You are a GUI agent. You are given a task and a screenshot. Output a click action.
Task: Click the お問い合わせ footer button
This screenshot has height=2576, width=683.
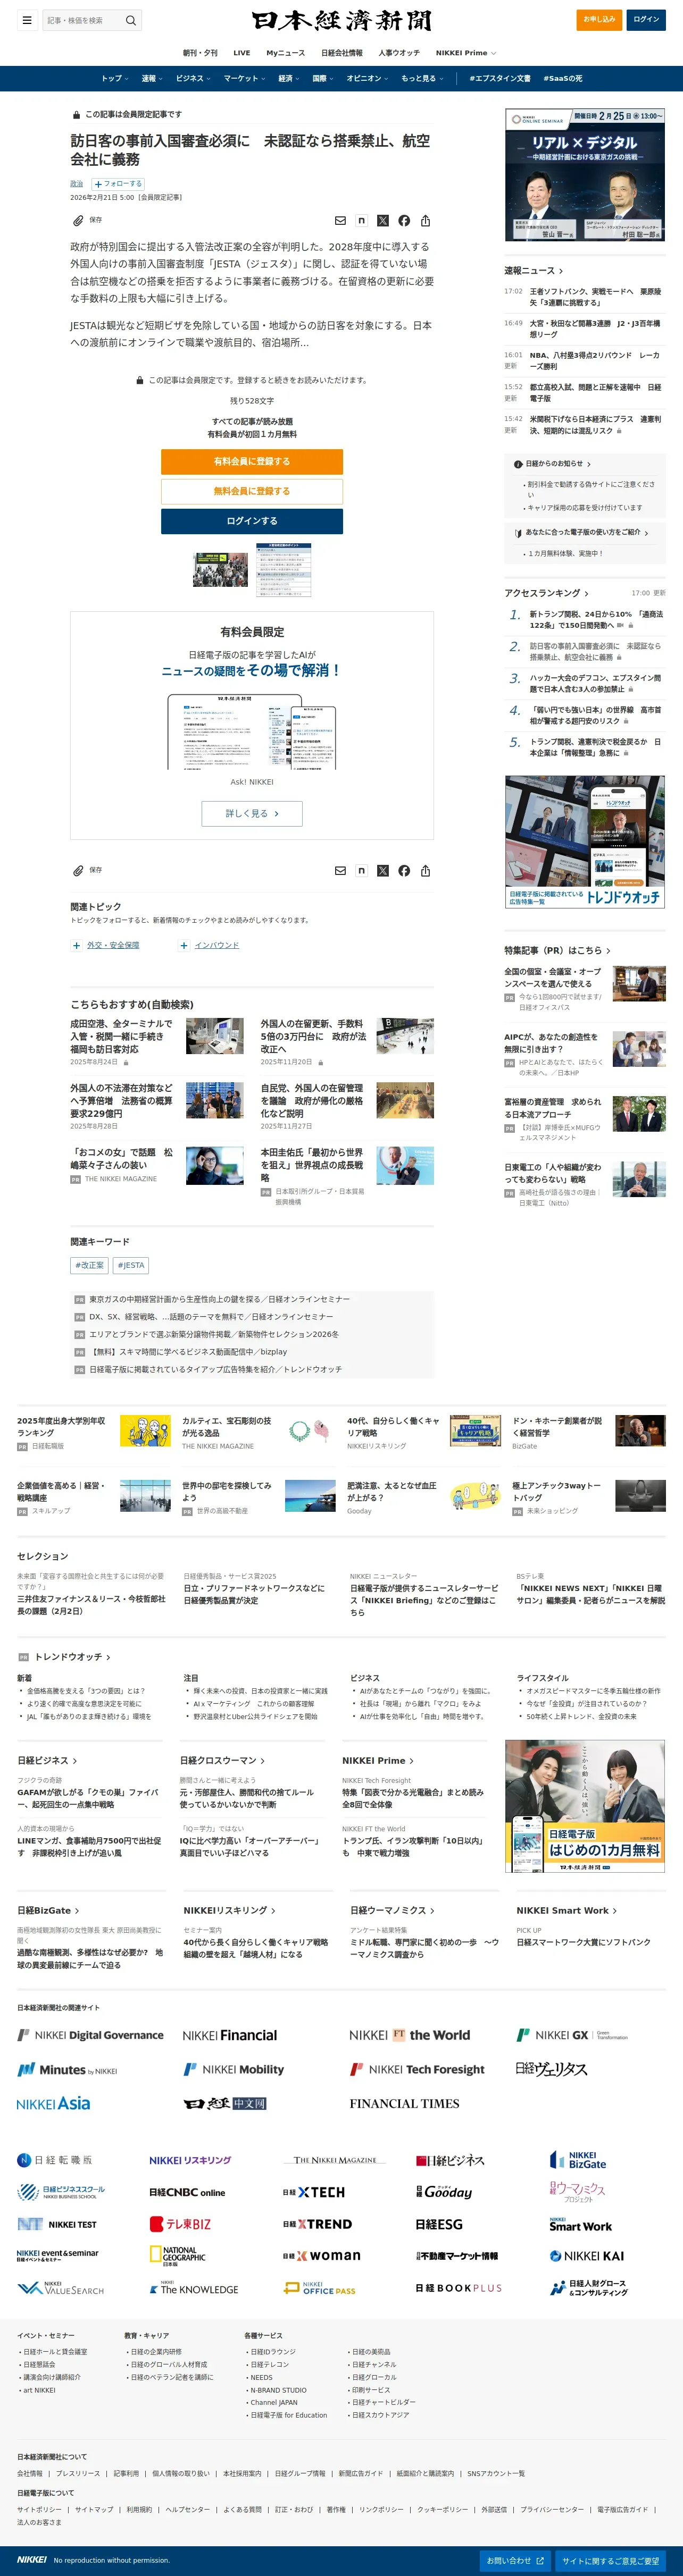[516, 2561]
